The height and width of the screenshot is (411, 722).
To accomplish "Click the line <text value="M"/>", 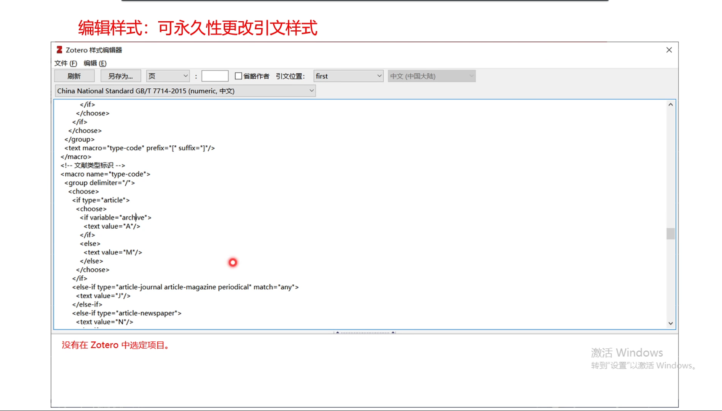I will (x=113, y=252).
